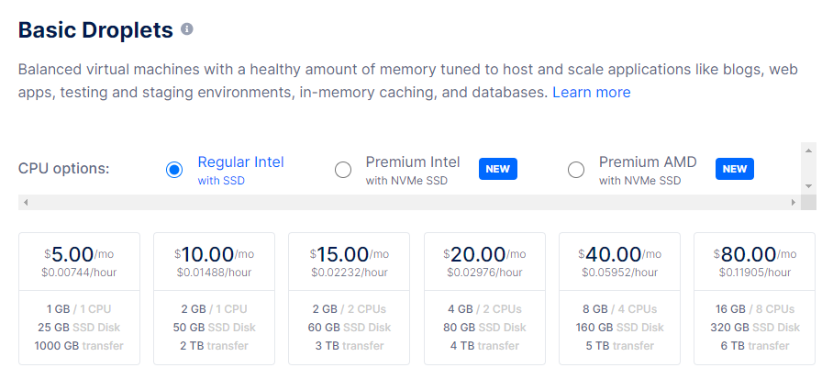The width and height of the screenshot is (833, 390).
Task: Click the info icon beside Basic Droplets
Action: (x=186, y=28)
